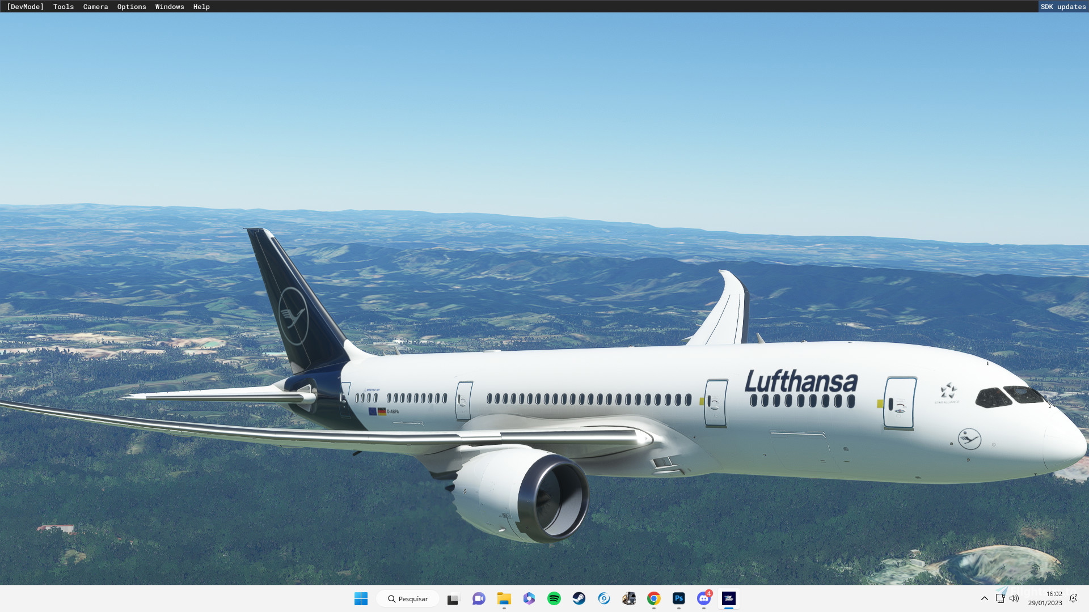Viewport: 1089px width, 612px height.
Task: Click the SDK updates button
Action: pyautogui.click(x=1063, y=7)
